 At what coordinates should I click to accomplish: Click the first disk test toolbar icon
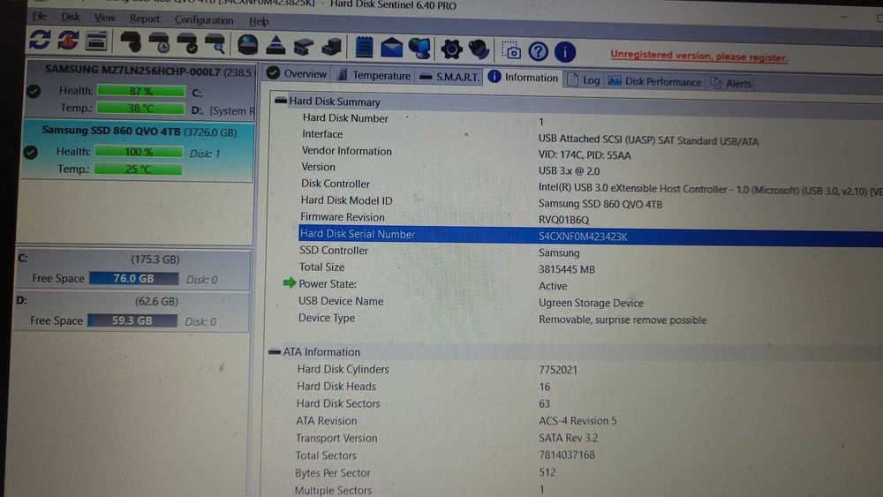coord(132,42)
